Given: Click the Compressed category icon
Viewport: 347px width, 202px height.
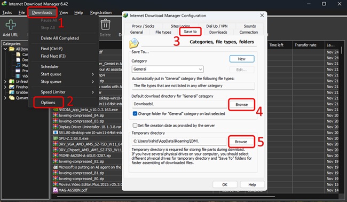Looking at the screenshot, I should click(18, 55).
